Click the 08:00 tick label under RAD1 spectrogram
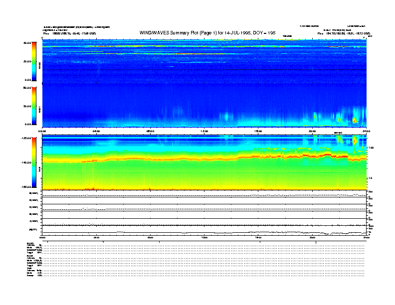This screenshot has height=305, width=395. point(150,131)
